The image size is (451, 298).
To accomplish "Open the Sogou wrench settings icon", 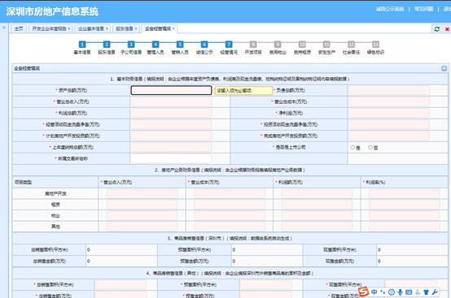I will [x=435, y=292].
